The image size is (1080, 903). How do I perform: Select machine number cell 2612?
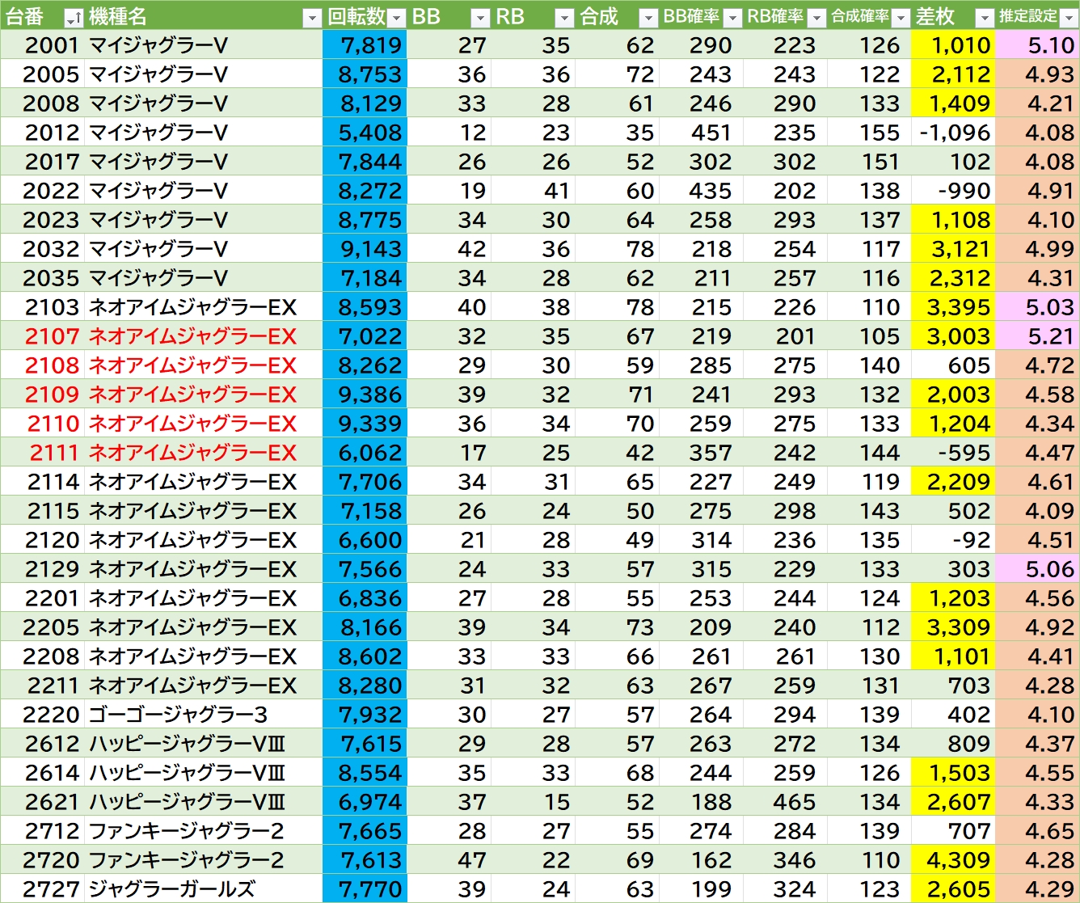[42, 744]
